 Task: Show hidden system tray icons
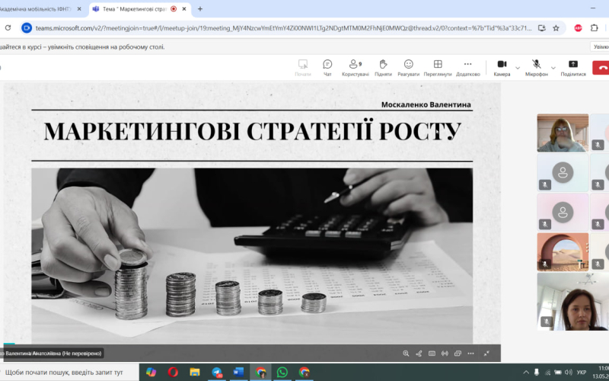point(526,373)
